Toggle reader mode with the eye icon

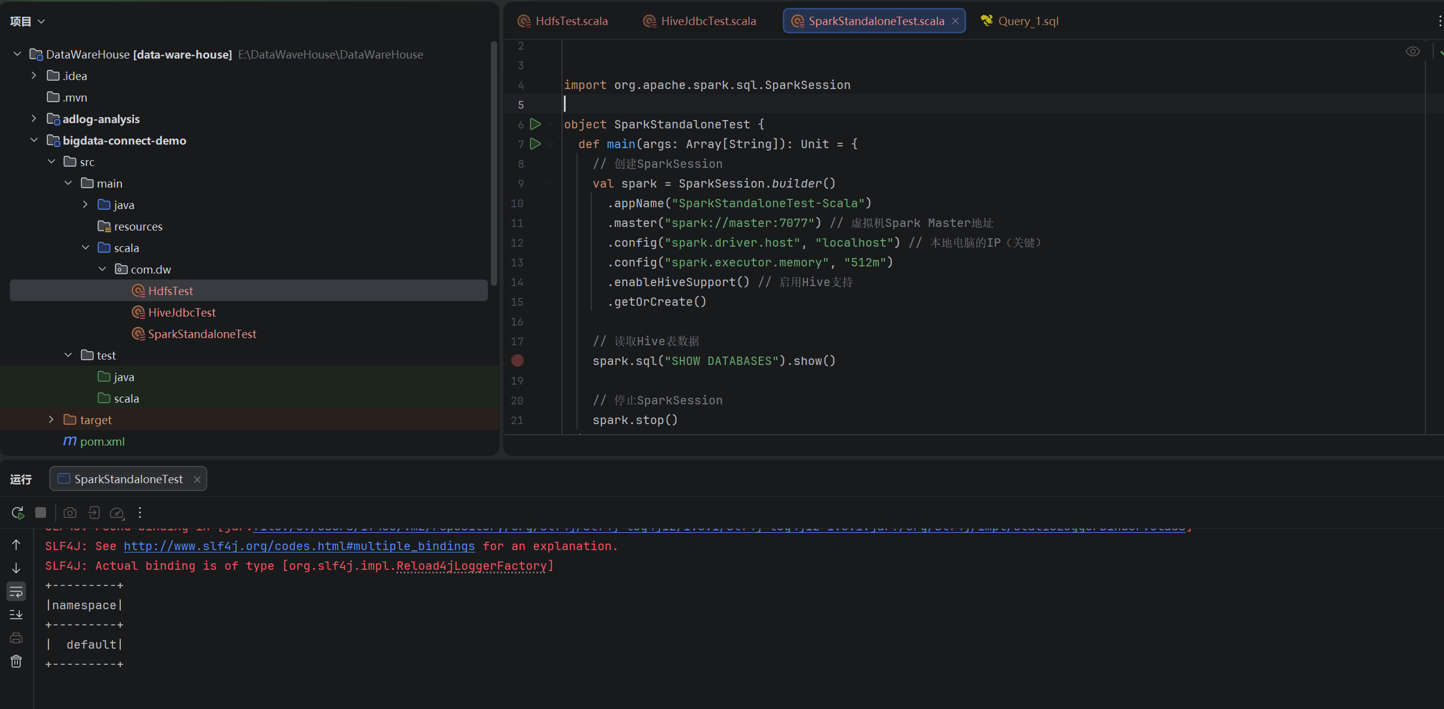pos(1412,51)
